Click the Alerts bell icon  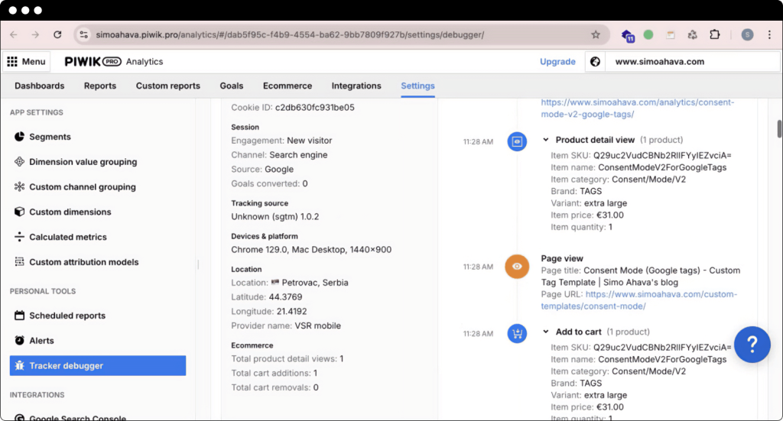coord(20,341)
